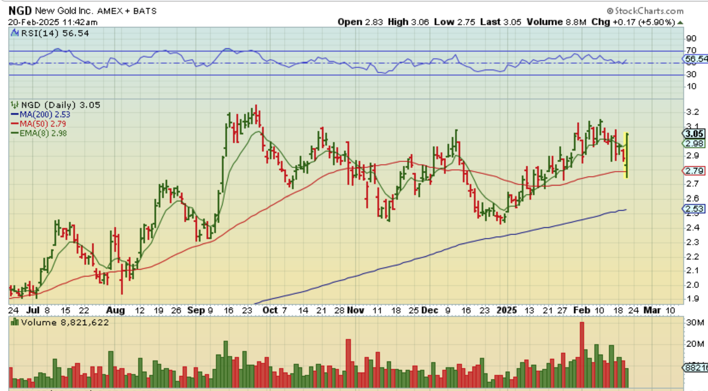Select the EMA(8) 2.98 legend entry
Image resolution: width=708 pixels, height=391 pixels.
click(43, 134)
